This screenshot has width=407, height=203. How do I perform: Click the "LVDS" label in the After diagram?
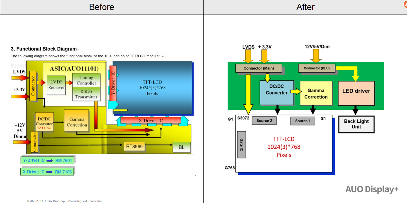coord(248,47)
